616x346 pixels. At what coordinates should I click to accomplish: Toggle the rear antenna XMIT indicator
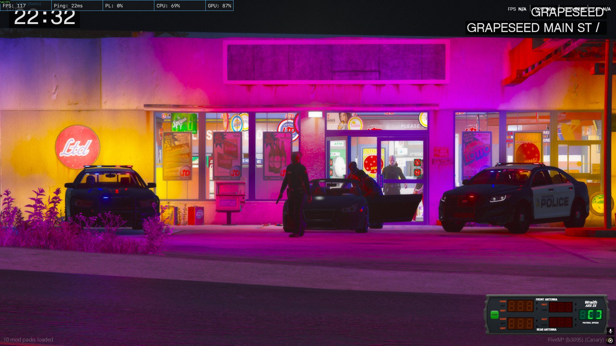(x=503, y=328)
